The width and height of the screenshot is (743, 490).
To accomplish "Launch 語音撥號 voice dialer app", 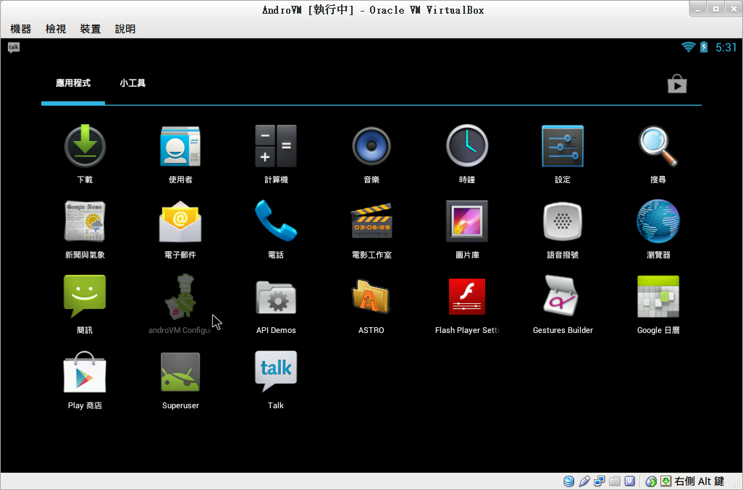I will click(563, 229).
